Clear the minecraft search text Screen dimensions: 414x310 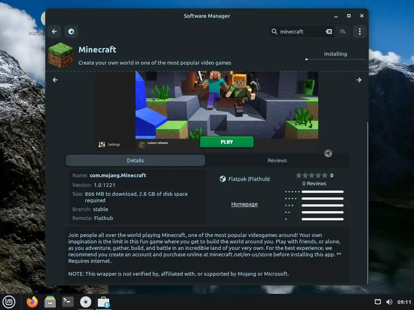coord(329,31)
